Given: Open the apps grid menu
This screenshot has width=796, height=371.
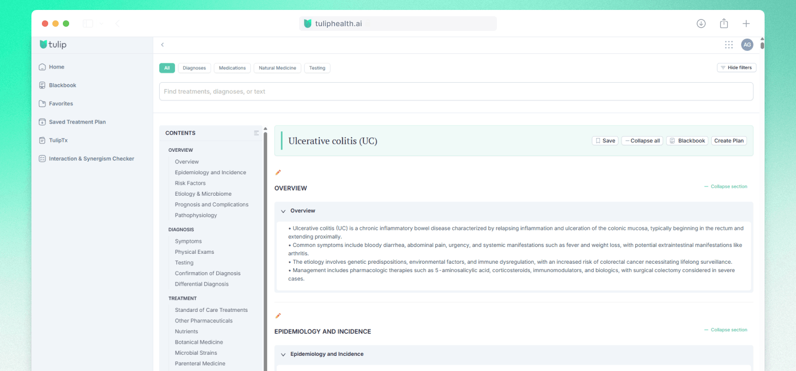Looking at the screenshot, I should click(x=729, y=45).
